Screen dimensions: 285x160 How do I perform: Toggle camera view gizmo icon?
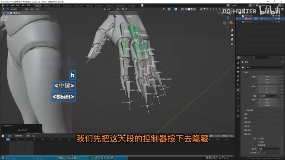(232, 39)
